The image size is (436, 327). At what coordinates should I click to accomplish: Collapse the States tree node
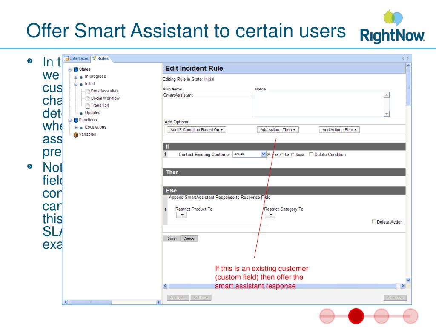click(x=70, y=69)
